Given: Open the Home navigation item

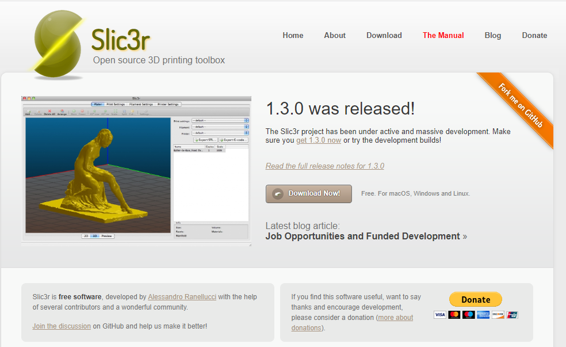Looking at the screenshot, I should [293, 35].
